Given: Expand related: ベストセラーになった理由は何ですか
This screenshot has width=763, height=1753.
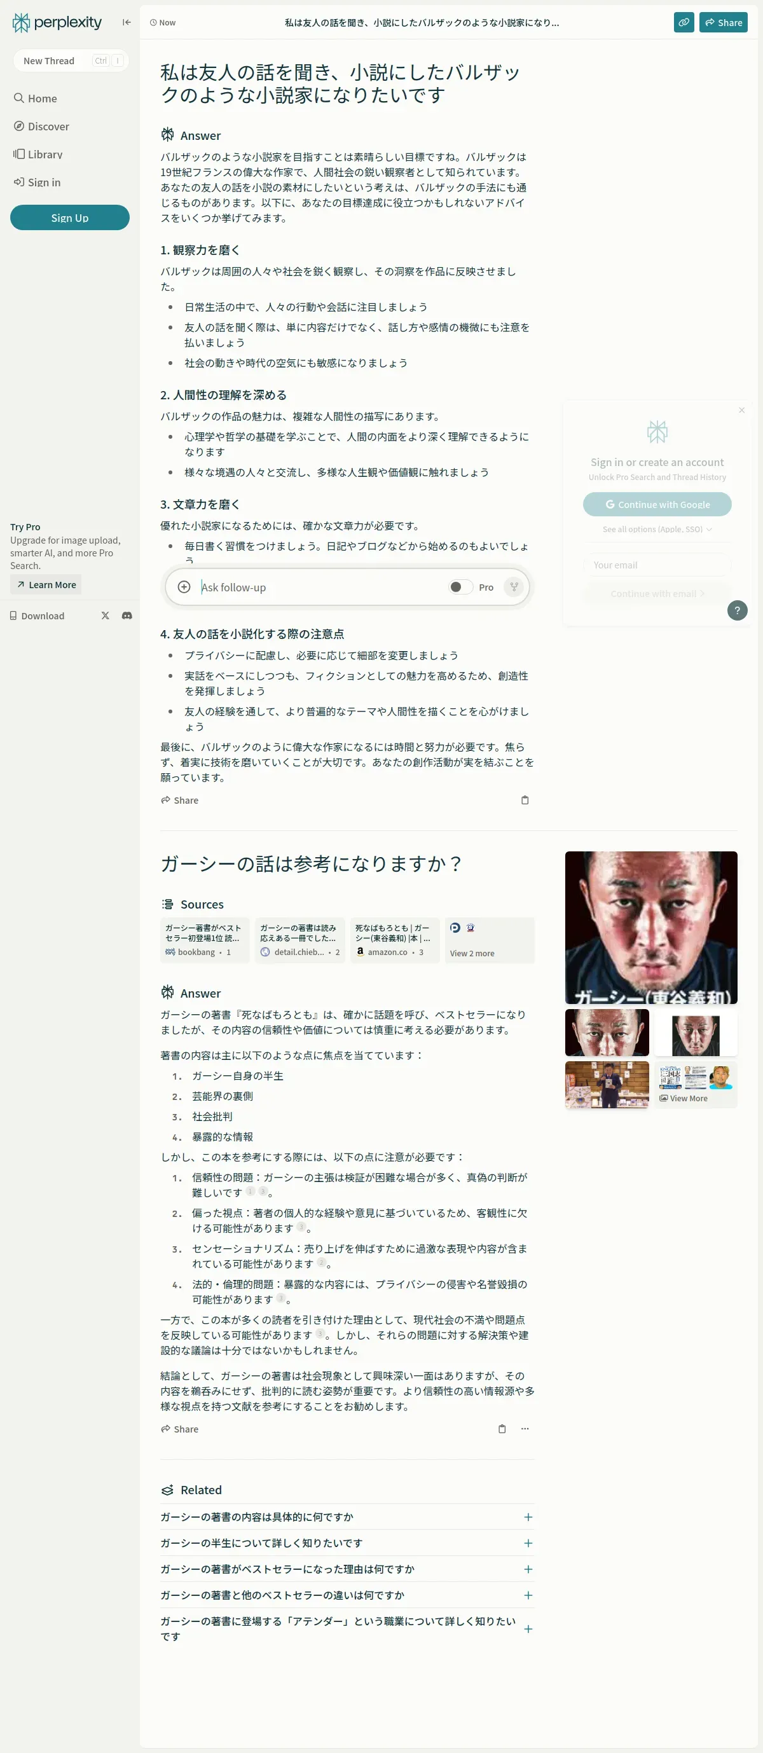Looking at the screenshot, I should tap(347, 1569).
